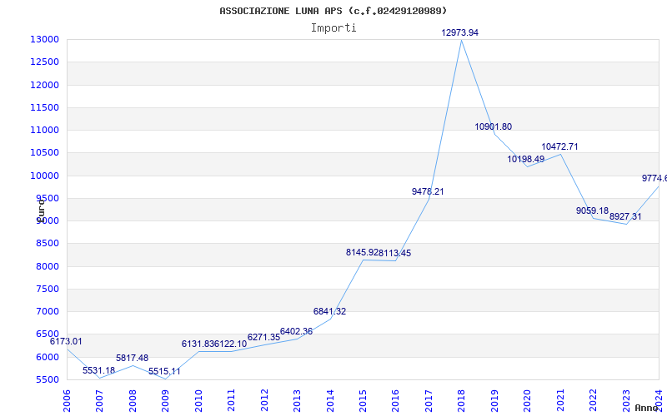Click the y-axis tick 7500
The width and height of the screenshot is (667, 416).
coord(48,289)
